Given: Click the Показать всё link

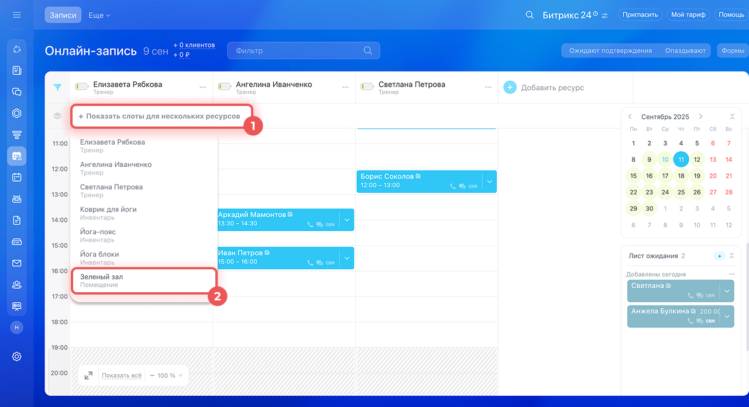Looking at the screenshot, I should 121,375.
